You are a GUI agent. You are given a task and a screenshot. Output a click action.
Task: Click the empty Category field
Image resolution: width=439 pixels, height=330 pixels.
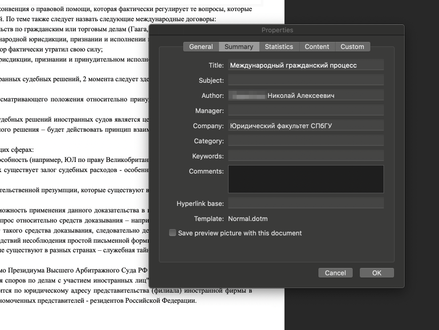click(306, 141)
